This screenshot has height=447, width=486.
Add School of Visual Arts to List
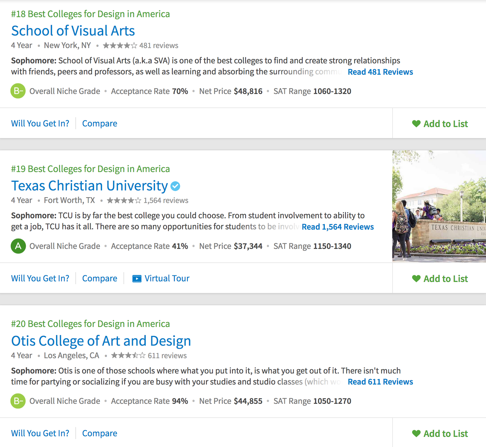click(440, 124)
